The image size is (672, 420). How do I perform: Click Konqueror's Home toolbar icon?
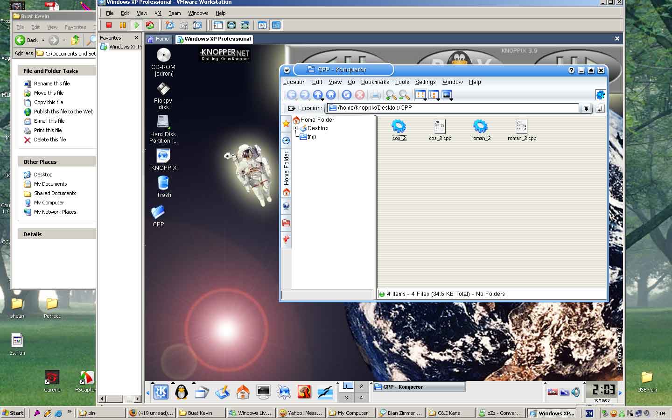coord(331,95)
